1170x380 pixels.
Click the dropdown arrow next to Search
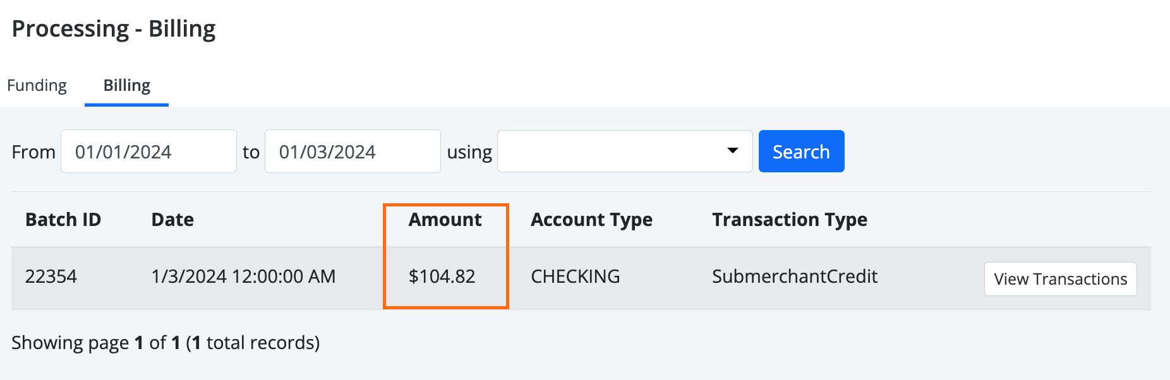coord(733,151)
